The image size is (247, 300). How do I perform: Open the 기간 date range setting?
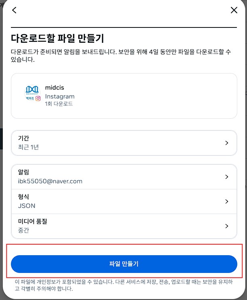pyautogui.click(x=124, y=143)
